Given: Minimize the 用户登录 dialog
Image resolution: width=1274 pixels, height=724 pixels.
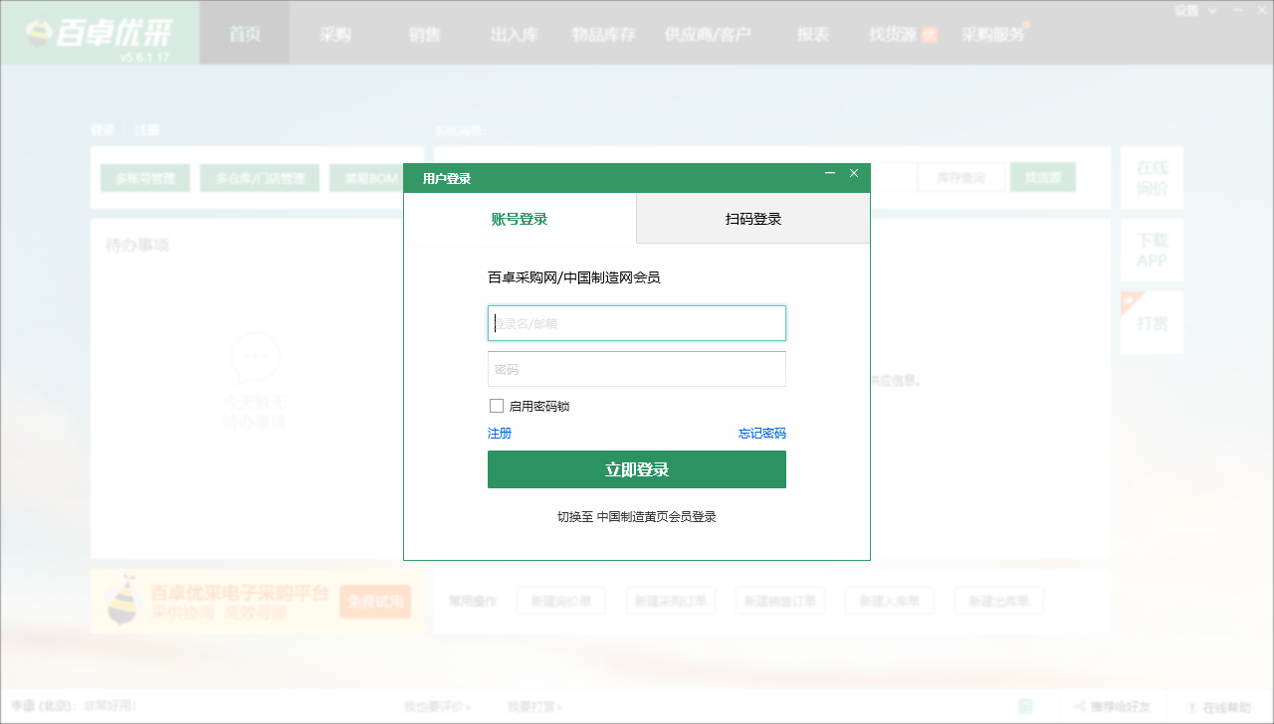Looking at the screenshot, I should [x=830, y=174].
